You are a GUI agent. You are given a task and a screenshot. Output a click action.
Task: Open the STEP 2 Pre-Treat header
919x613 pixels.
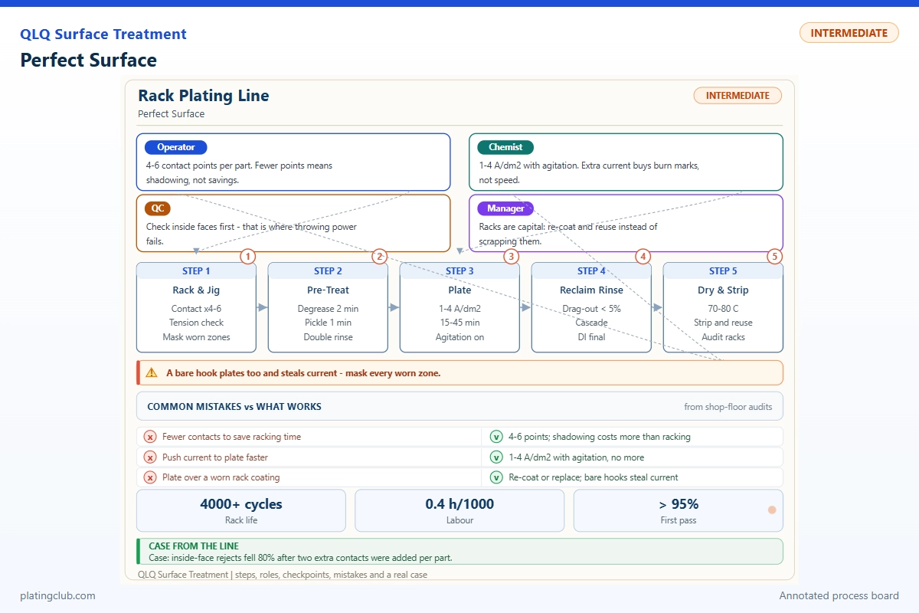click(328, 270)
